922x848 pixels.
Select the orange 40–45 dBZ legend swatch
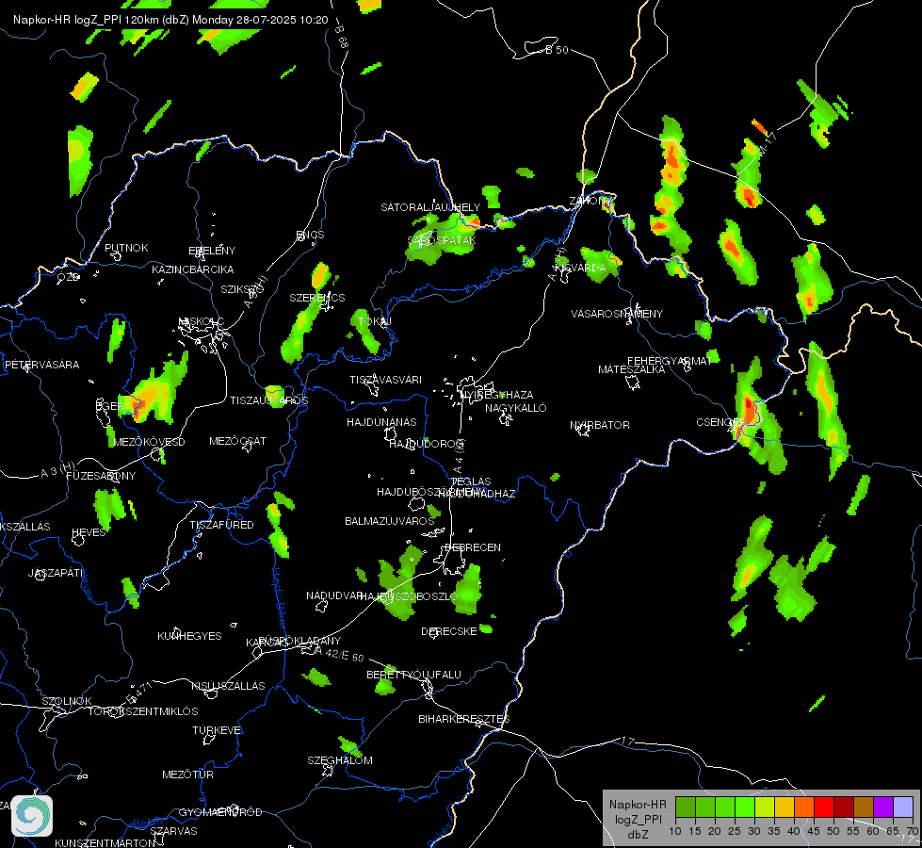tap(804, 807)
